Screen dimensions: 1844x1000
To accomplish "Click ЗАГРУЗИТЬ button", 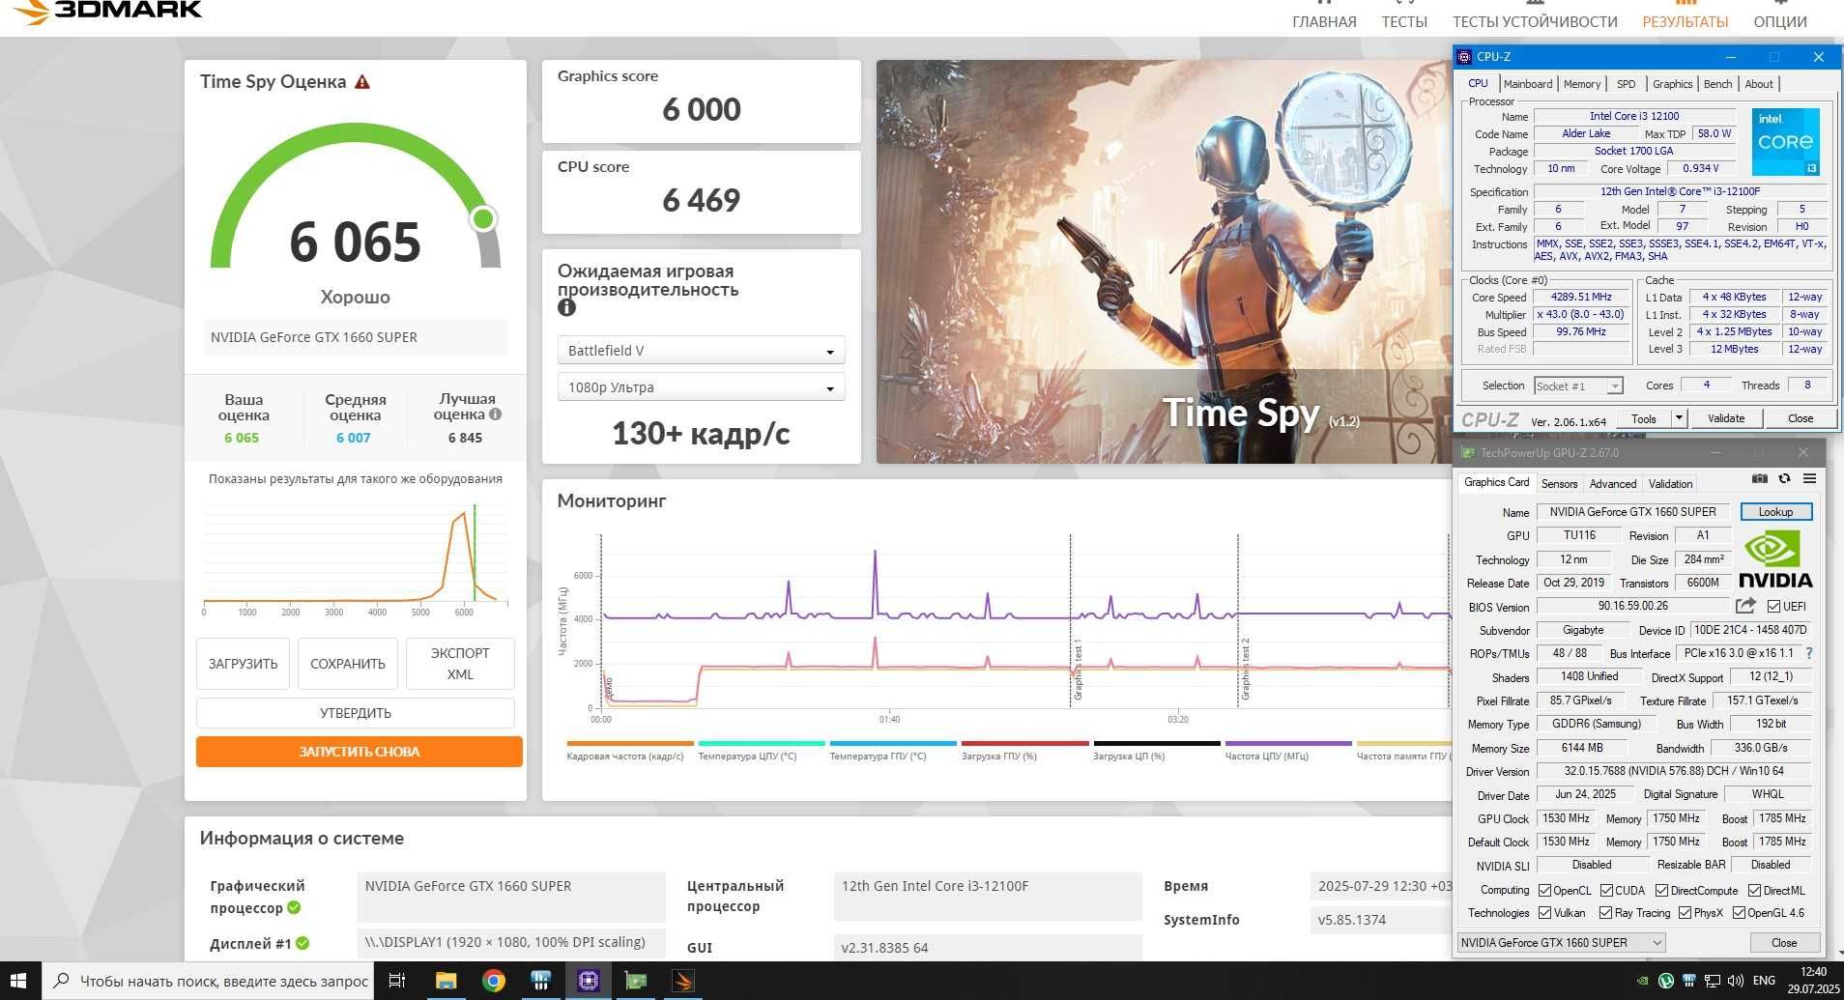I will pos(243,664).
